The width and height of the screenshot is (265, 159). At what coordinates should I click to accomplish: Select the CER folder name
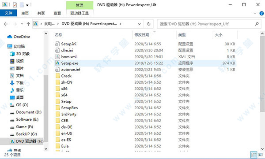point(65,121)
